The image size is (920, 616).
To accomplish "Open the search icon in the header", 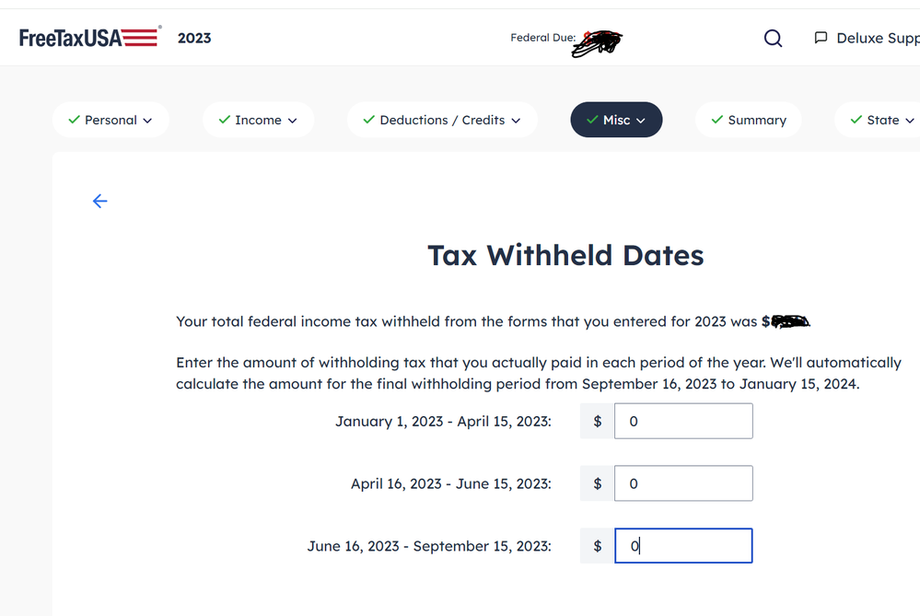I will (x=773, y=38).
